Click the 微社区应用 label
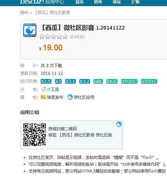This screenshot has height=179, width=167. point(84,97)
